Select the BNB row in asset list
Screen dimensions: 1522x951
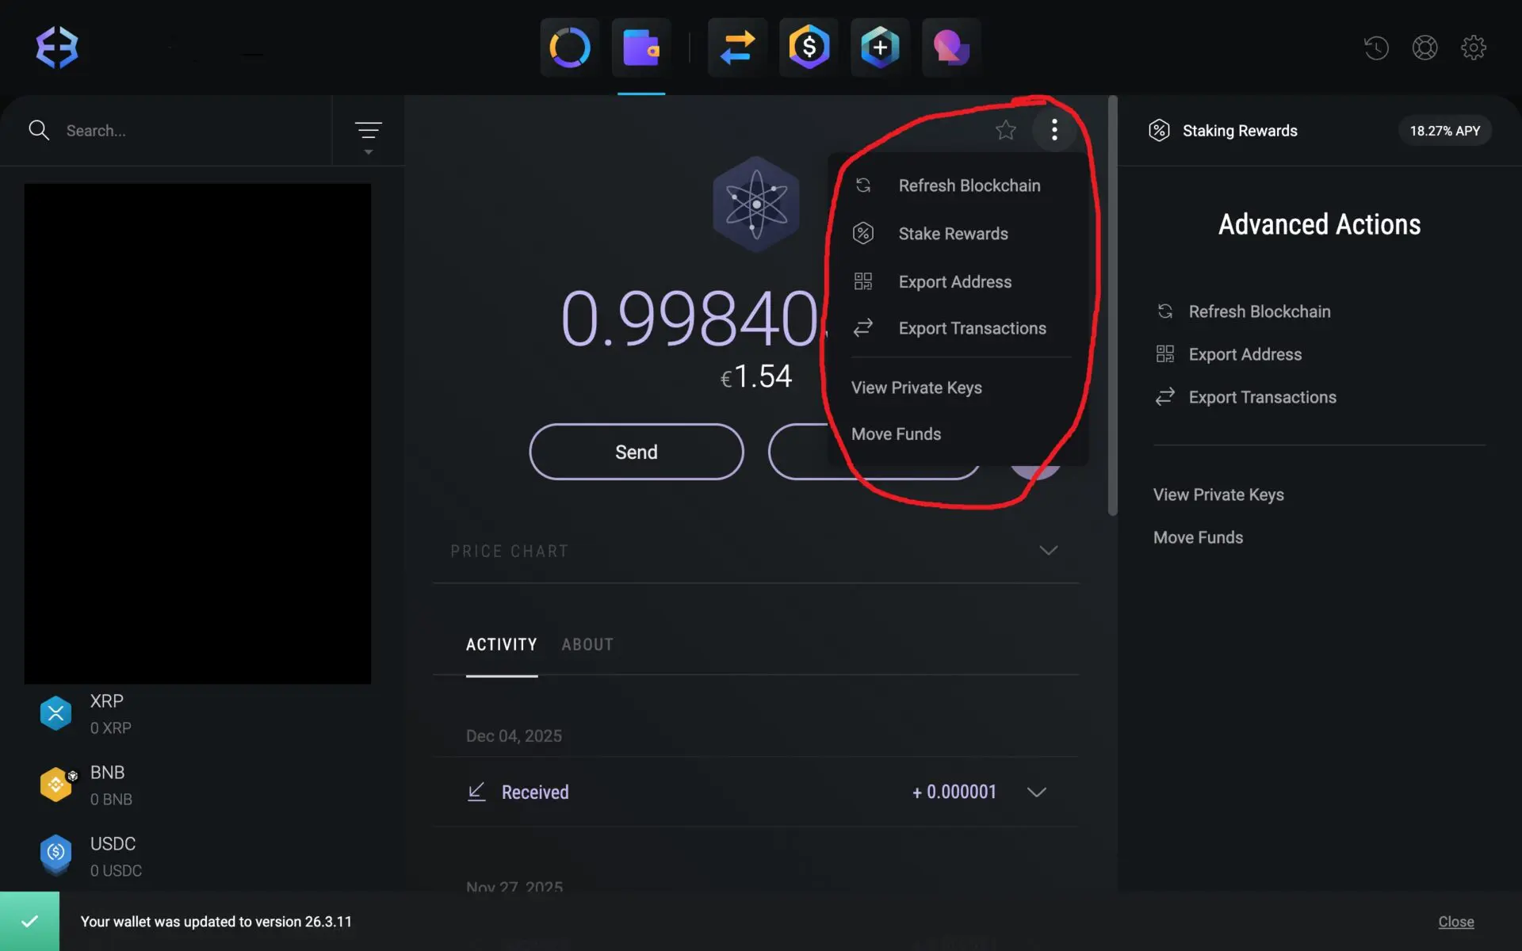[202, 785]
